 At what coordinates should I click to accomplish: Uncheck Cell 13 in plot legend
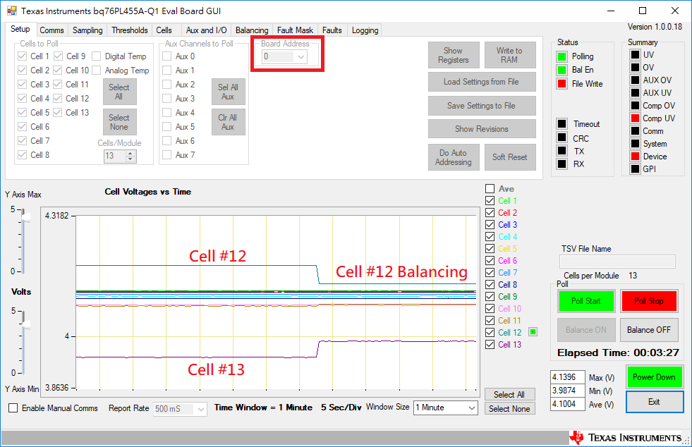pyautogui.click(x=490, y=344)
